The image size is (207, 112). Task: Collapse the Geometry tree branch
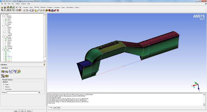pyautogui.click(x=3, y=16)
